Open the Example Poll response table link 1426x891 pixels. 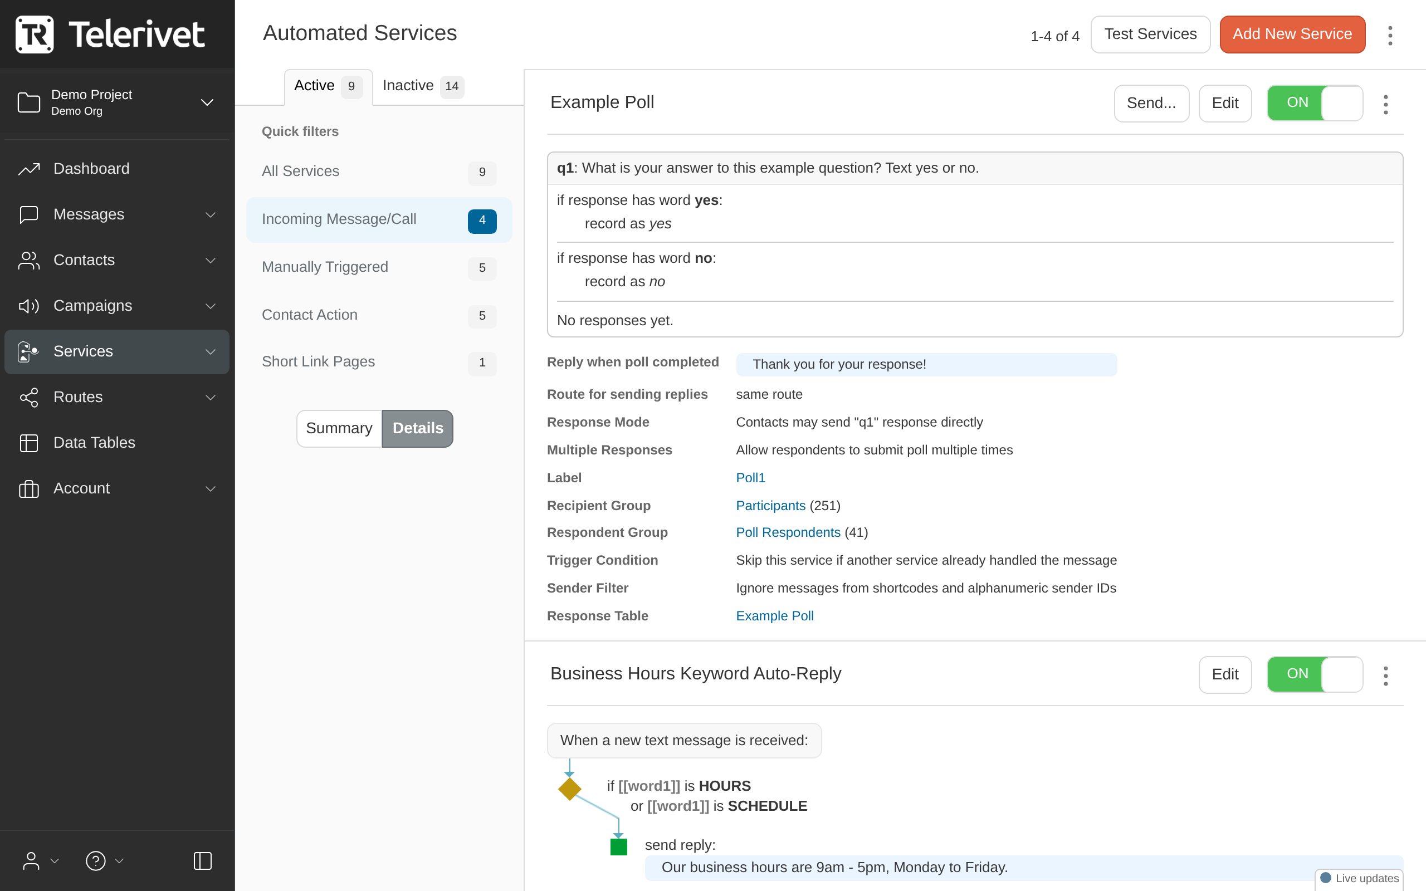[774, 616]
